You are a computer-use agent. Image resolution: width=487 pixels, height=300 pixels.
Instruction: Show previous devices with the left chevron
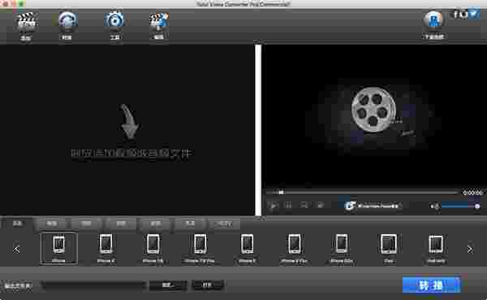(16, 249)
